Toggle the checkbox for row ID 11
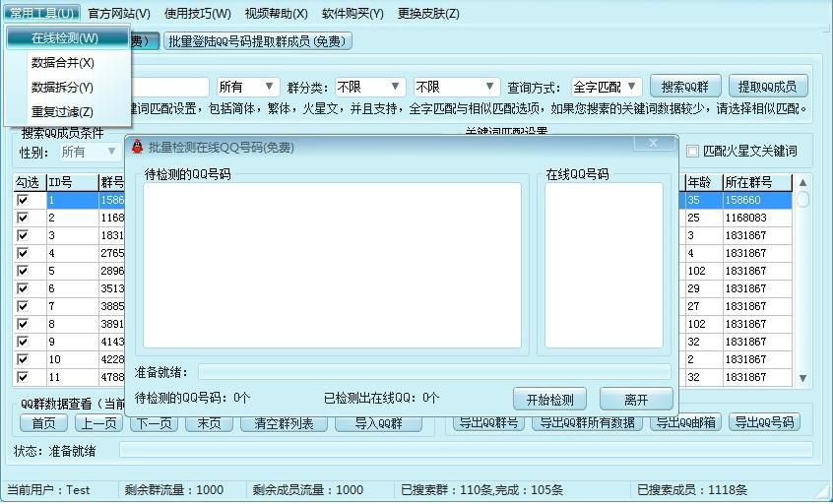This screenshot has height=504, width=833. pos(23,377)
